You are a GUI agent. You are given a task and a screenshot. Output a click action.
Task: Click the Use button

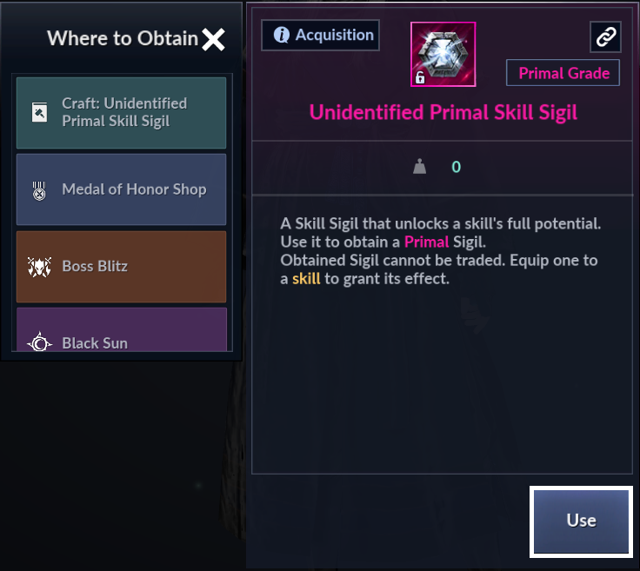[581, 521]
